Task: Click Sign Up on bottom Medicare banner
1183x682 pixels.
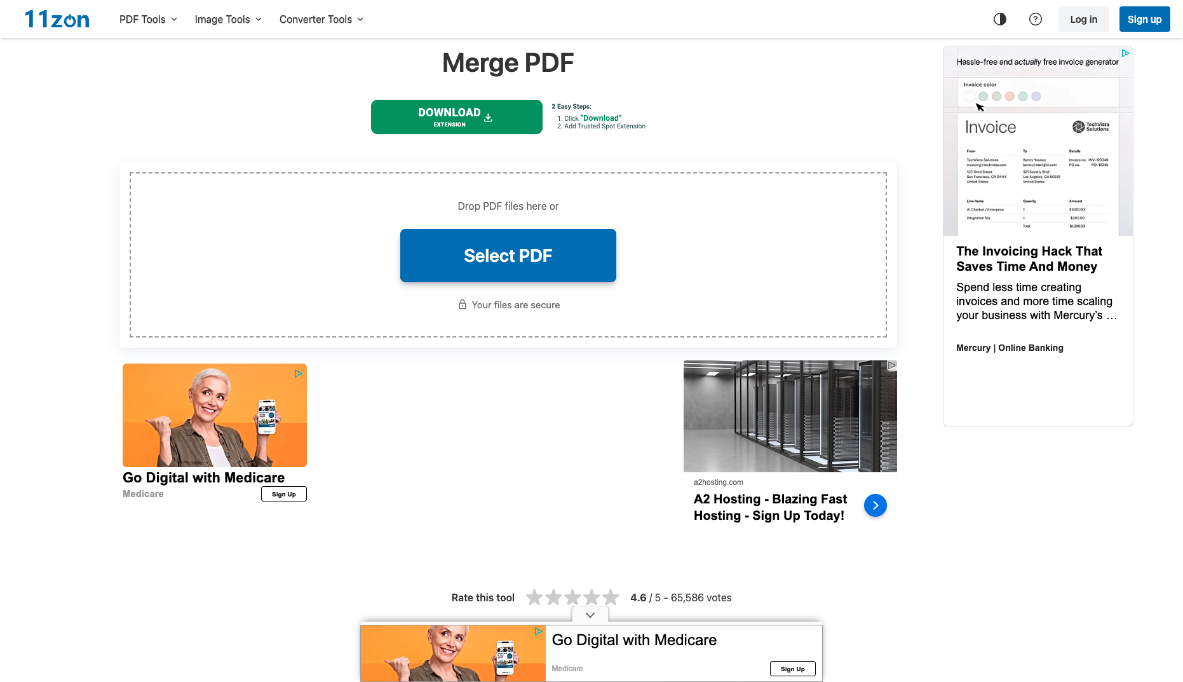Action: pos(793,669)
